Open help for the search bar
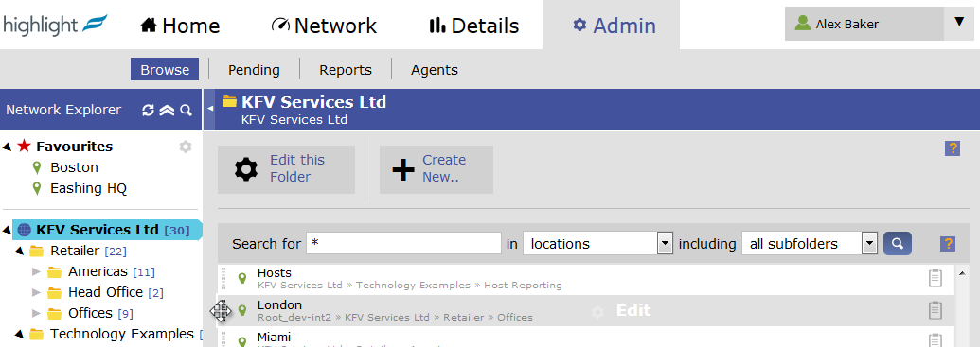This screenshot has height=347, width=980. tap(948, 244)
